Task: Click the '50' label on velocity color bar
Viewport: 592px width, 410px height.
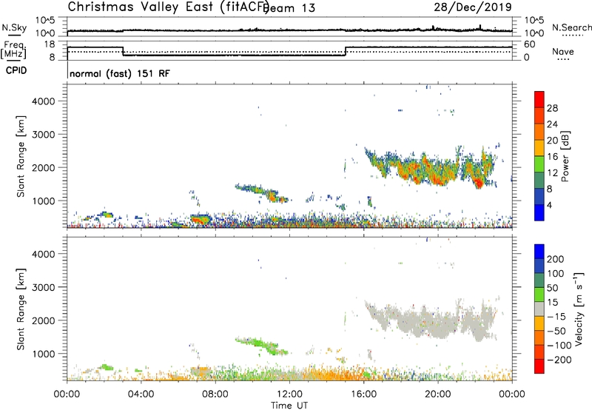Action: 552,288
